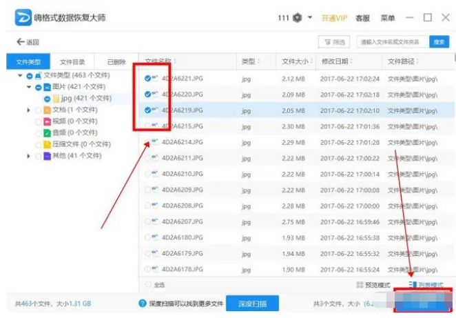Screen dimensions: 456x318
Task: Open the 菜单 menu
Action: (388, 18)
